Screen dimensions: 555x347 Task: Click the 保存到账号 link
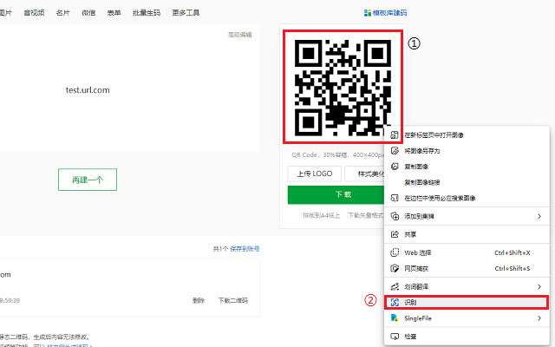click(x=245, y=249)
